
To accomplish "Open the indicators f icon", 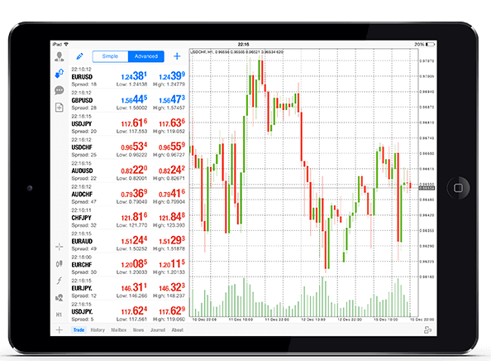I will coord(60,281).
